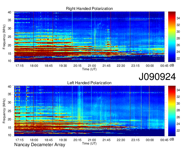This screenshot has height=148, width=183.
Task: Click the "00:00" time tick of the Left Handed plot
Action: 150,140
